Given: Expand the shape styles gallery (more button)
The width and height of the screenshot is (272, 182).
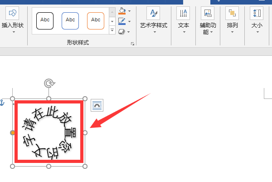Looking at the screenshot, I should click(x=112, y=30).
